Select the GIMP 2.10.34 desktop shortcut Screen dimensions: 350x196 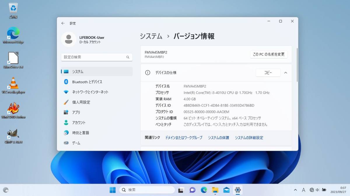point(13,136)
